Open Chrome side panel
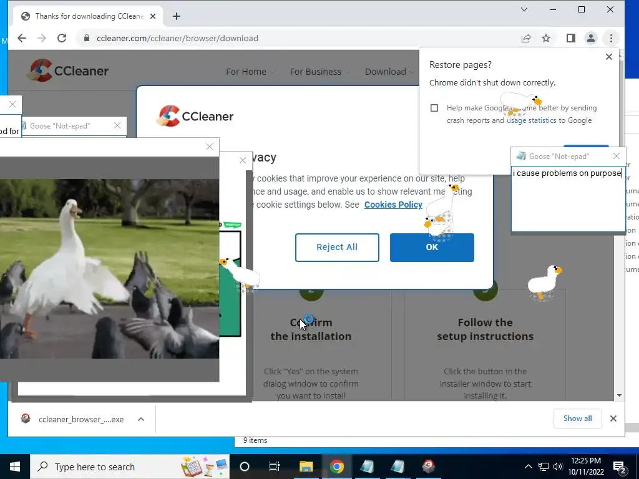This screenshot has height=479, width=639. coord(571,38)
